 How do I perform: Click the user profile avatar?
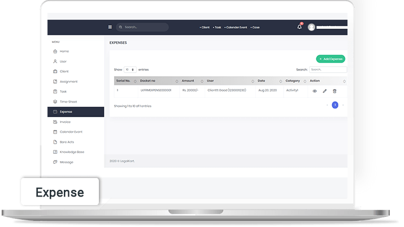point(311,27)
